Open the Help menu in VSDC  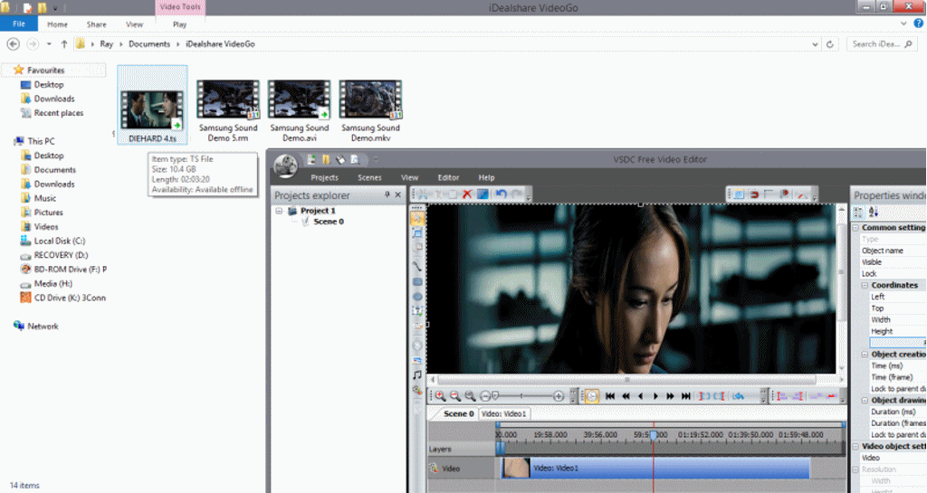coord(486,177)
